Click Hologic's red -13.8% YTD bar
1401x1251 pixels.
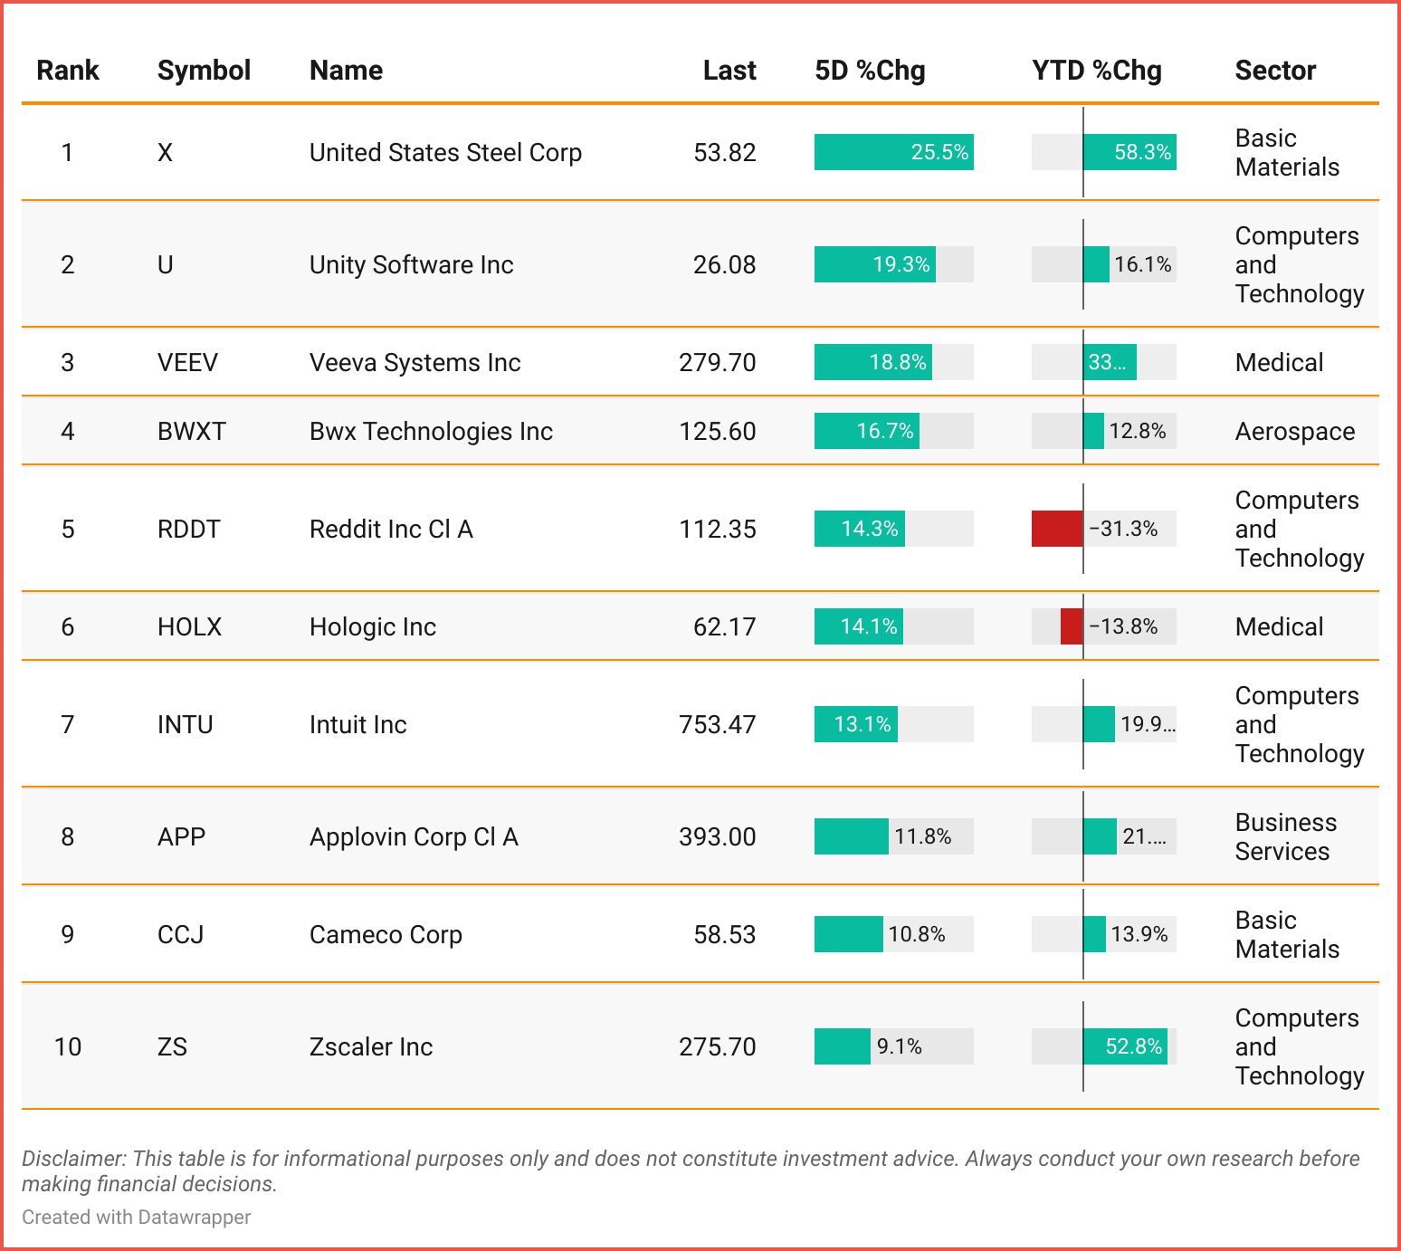click(x=1072, y=626)
